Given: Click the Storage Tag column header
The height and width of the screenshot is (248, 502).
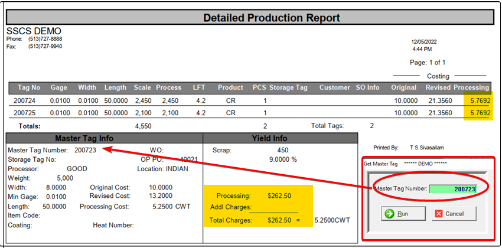Looking at the screenshot, I should tap(288, 87).
